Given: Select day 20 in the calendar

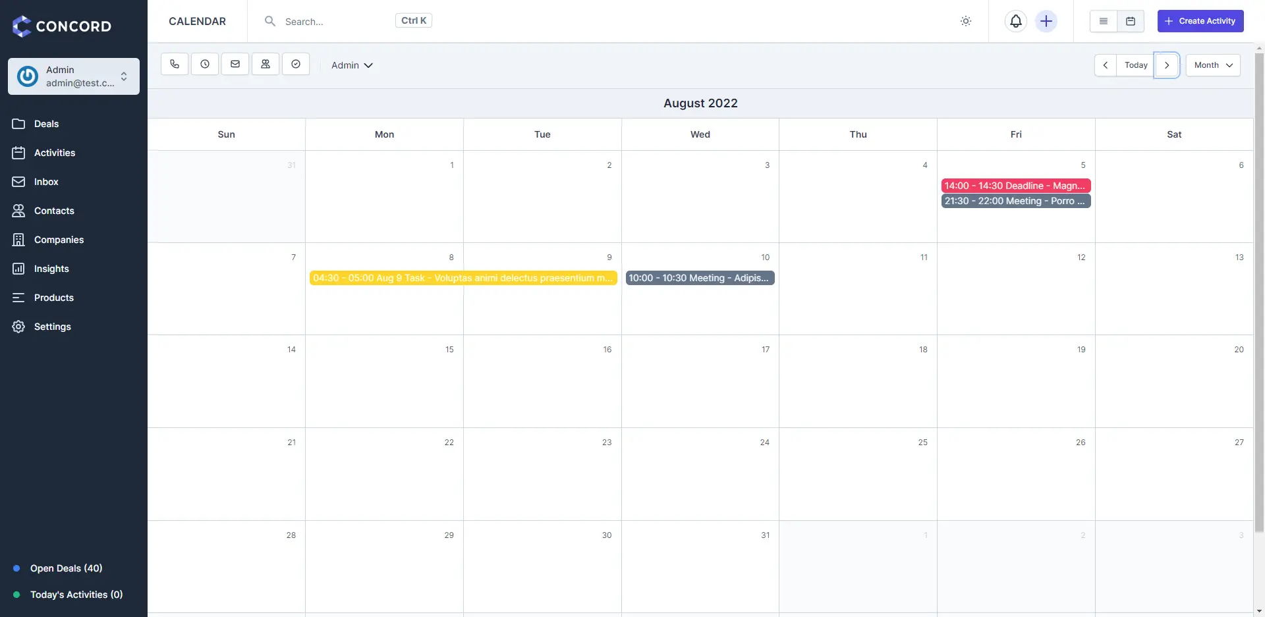Looking at the screenshot, I should coord(1174,381).
